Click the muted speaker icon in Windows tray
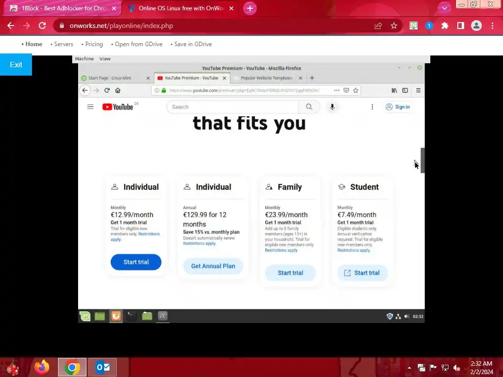The height and width of the screenshot is (377, 503). pyautogui.click(x=457, y=368)
